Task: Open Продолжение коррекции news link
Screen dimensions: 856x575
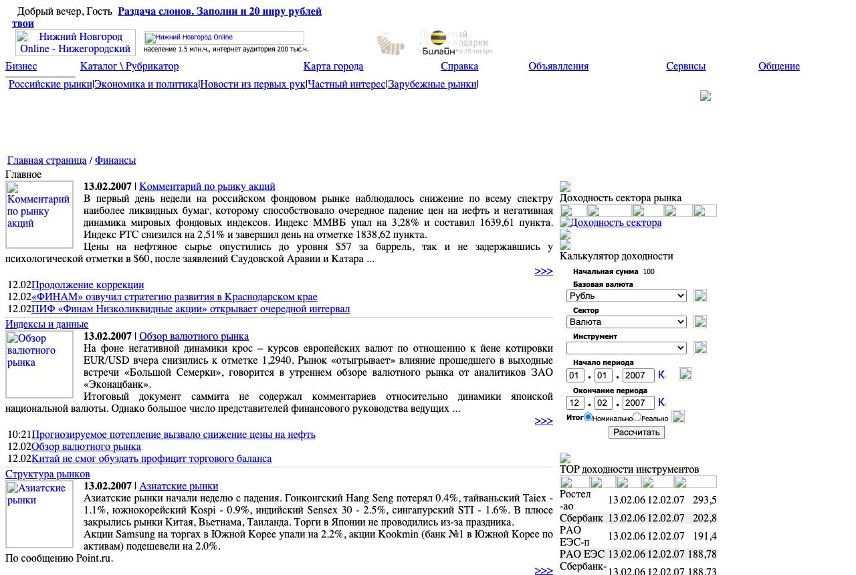Action: pyautogui.click(x=88, y=285)
